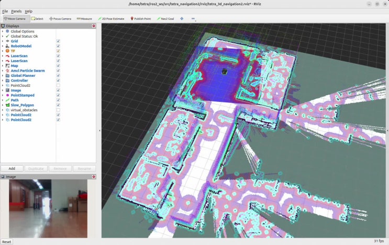Disable the RobotModel checkbox
The width and height of the screenshot is (389, 245).
coord(58,46)
